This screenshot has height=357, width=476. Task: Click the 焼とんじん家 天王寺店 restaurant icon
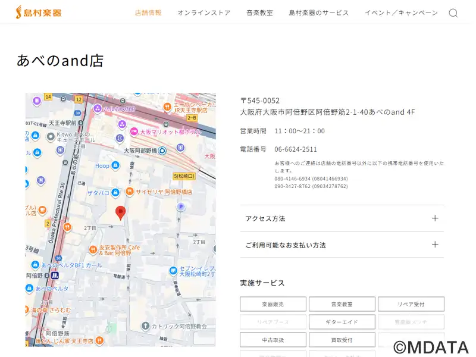click(99, 340)
